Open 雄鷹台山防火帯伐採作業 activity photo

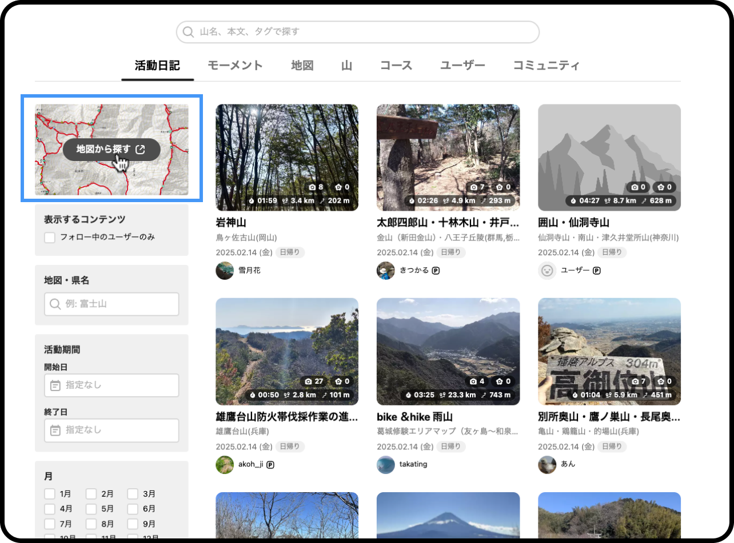287,352
